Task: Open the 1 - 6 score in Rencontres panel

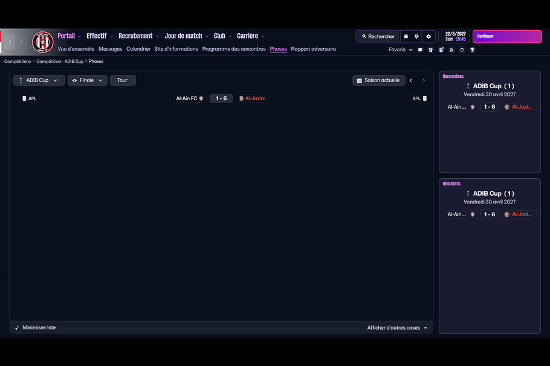Action: click(x=490, y=107)
